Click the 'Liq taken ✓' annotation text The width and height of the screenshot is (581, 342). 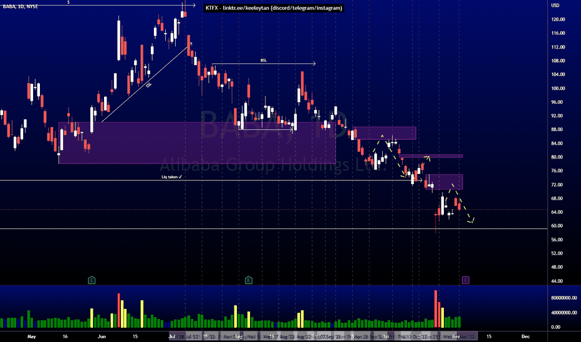tap(171, 177)
